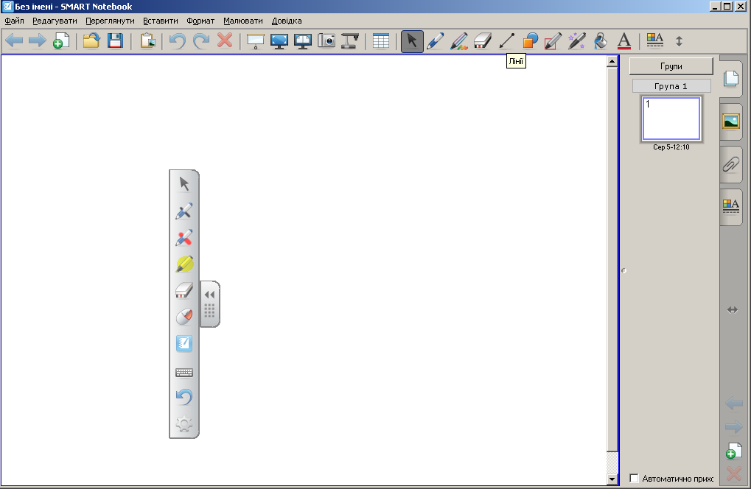Image resolution: width=751 pixels, height=489 pixels.
Task: Select the Pen tool in top toolbar
Action: pos(436,41)
